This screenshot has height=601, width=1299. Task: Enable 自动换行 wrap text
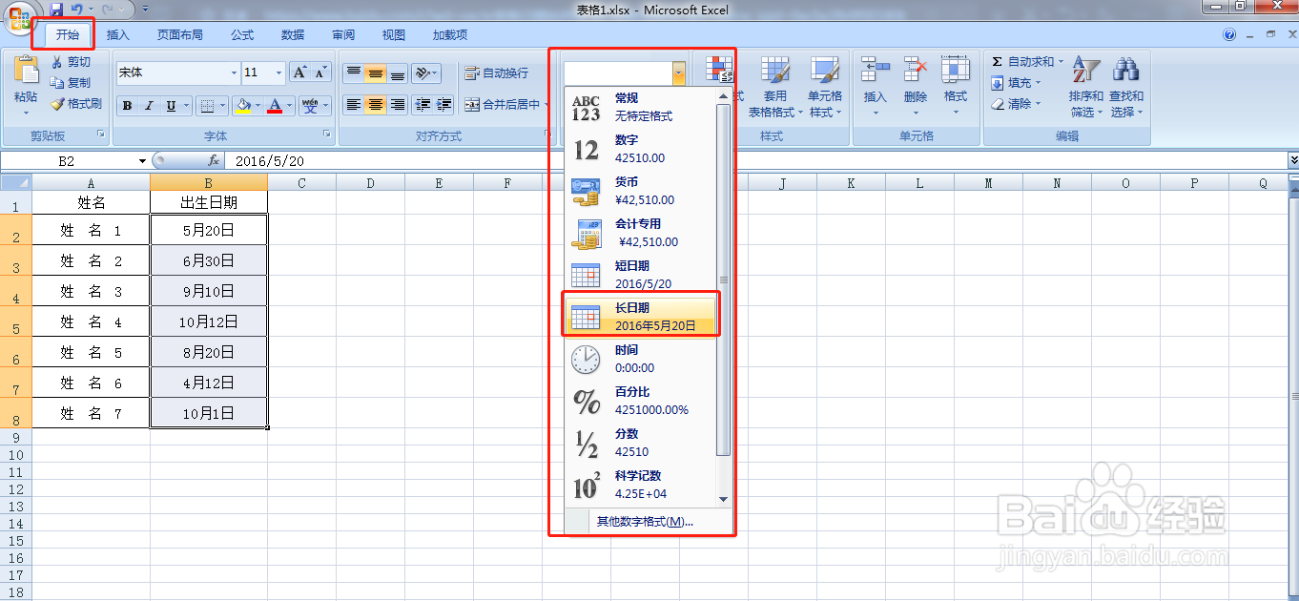(x=496, y=73)
